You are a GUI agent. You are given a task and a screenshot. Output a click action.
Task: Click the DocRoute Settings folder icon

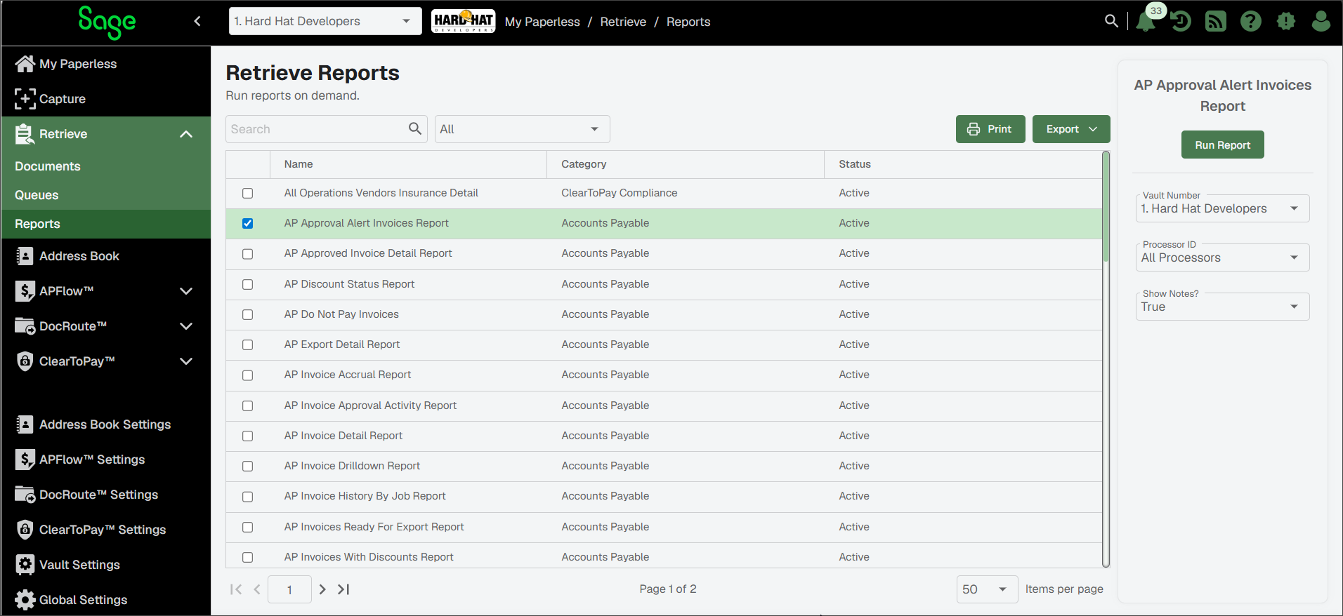(x=25, y=495)
